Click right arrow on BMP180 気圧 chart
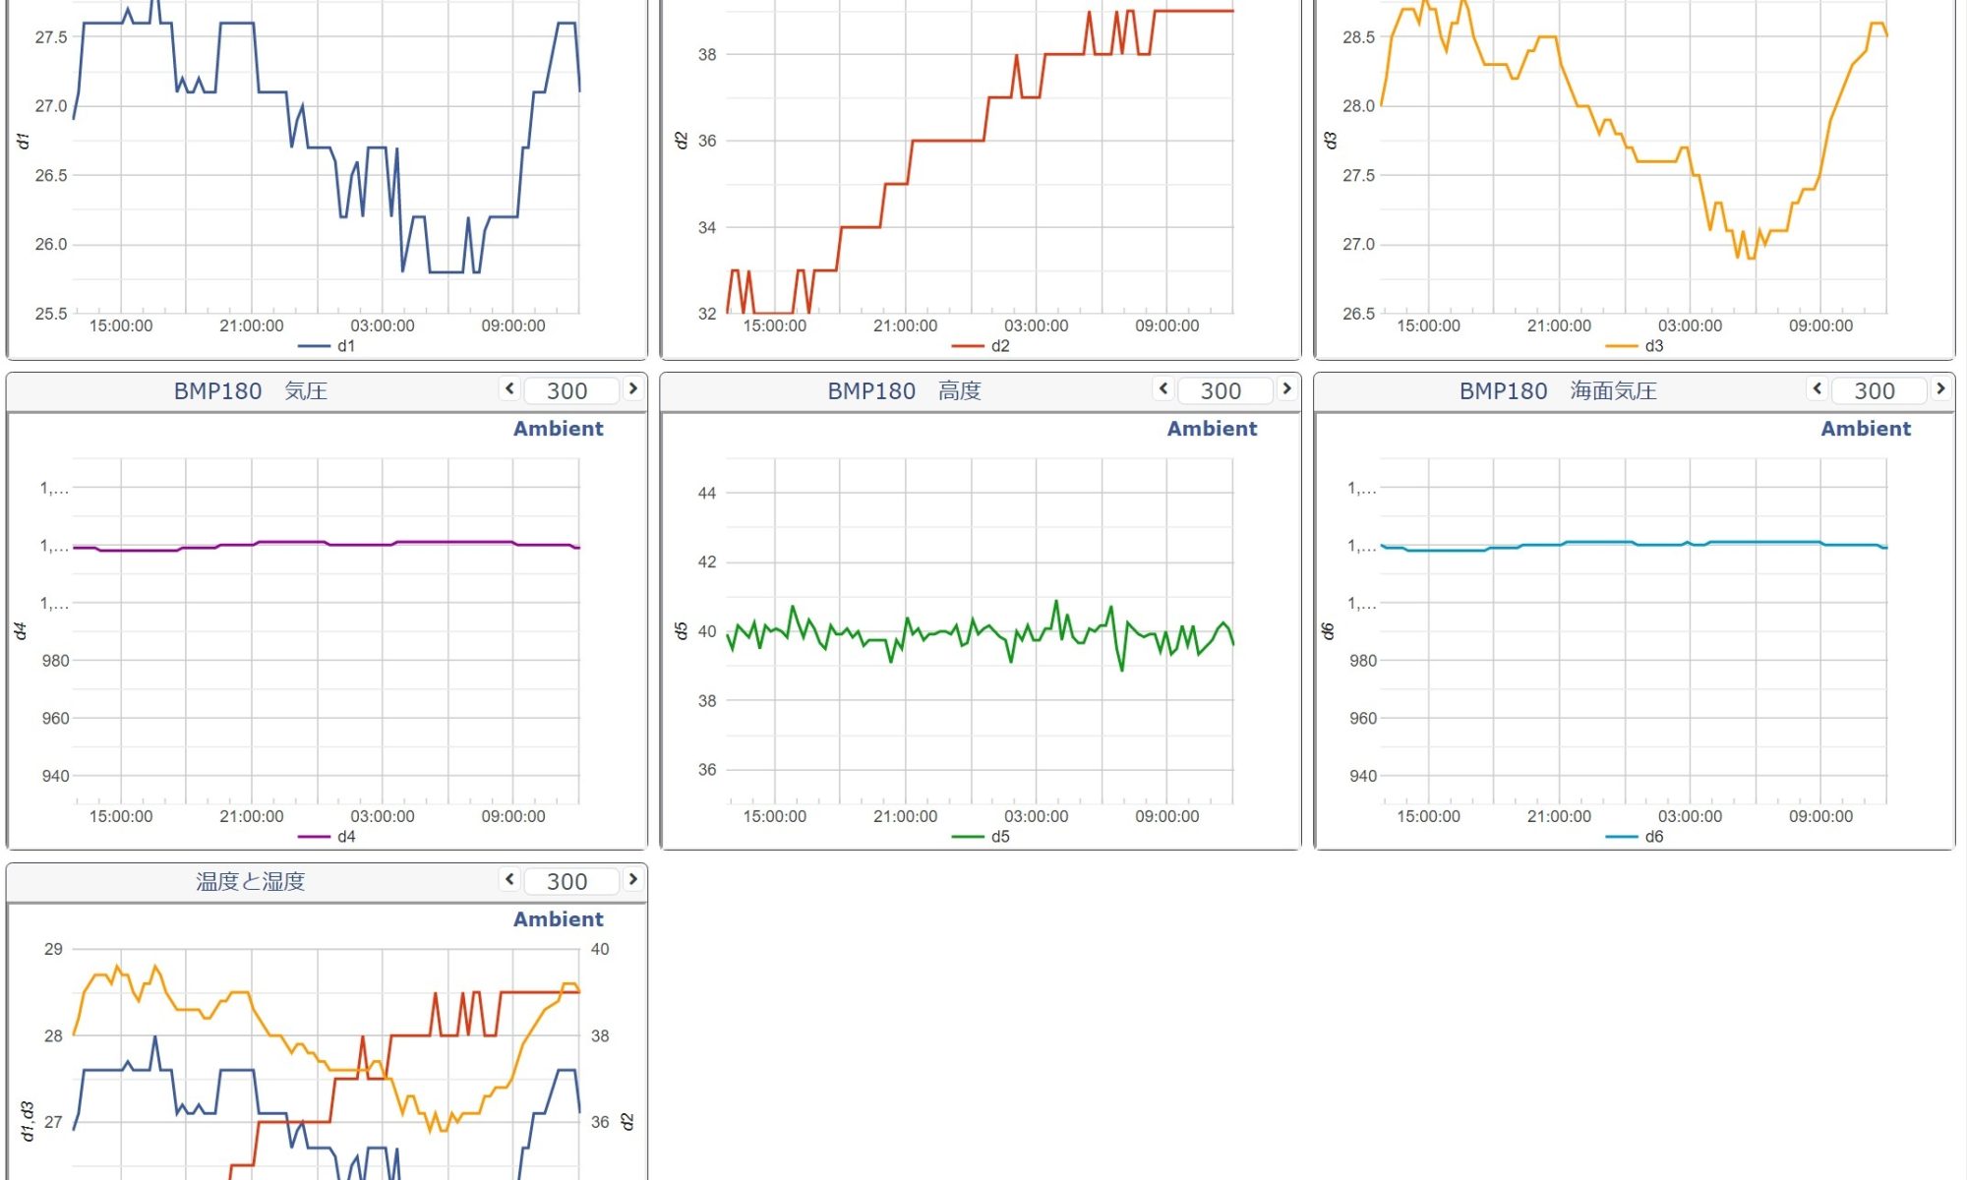 click(633, 389)
